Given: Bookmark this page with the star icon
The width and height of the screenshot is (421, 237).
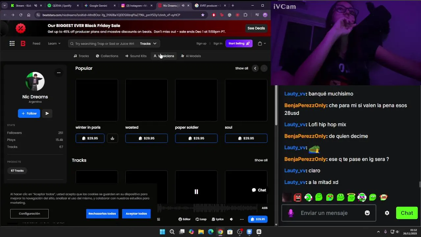Looking at the screenshot, I should (203, 15).
